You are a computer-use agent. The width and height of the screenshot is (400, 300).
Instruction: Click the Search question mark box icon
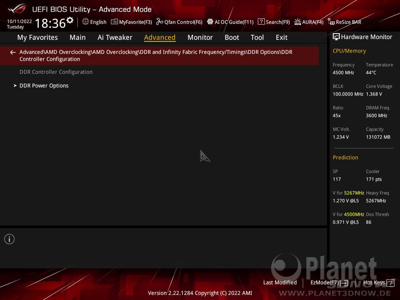pyautogui.click(x=261, y=22)
